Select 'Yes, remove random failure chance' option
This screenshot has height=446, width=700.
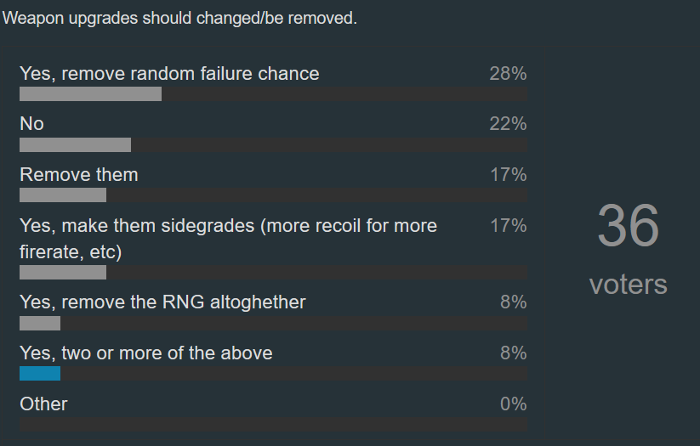click(x=169, y=74)
